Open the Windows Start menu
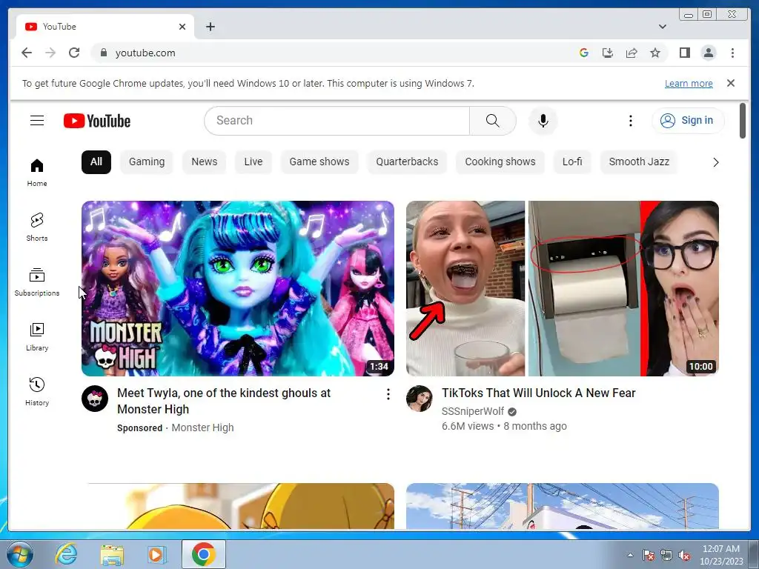 click(x=20, y=554)
